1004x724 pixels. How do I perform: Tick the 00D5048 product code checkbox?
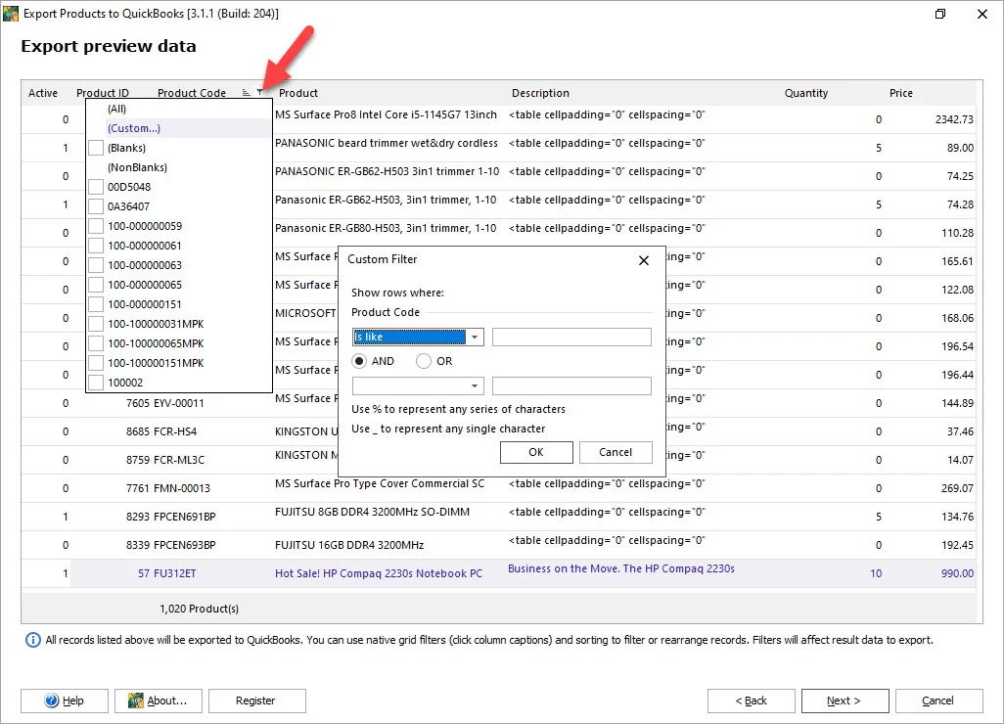[96, 187]
